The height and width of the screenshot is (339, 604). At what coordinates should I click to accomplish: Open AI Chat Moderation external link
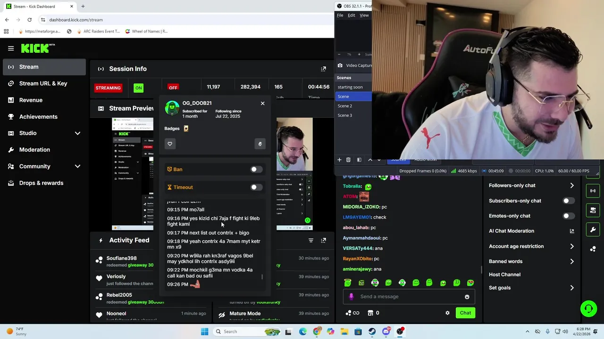[572, 231]
